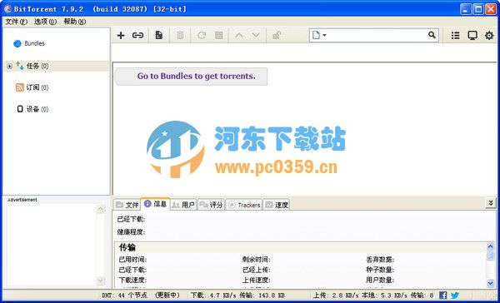The width and height of the screenshot is (500, 303).
Task: Click the 上传速度 label
Action: click(256, 280)
